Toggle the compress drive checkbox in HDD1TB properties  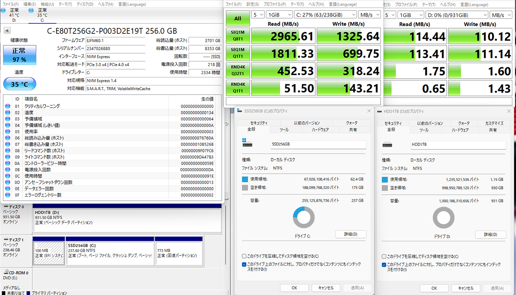[384, 256]
